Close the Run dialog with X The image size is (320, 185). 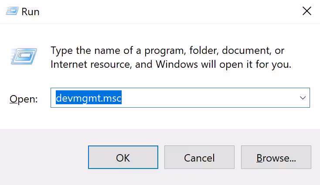(306, 11)
